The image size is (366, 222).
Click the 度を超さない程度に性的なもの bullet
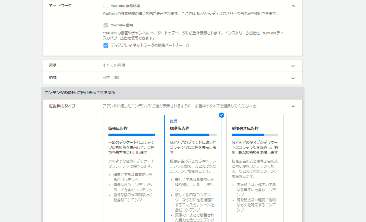[256, 205]
